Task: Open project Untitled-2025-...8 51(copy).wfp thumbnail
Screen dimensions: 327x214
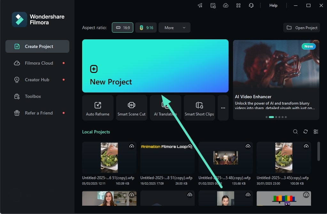Action: pyautogui.click(x=167, y=158)
